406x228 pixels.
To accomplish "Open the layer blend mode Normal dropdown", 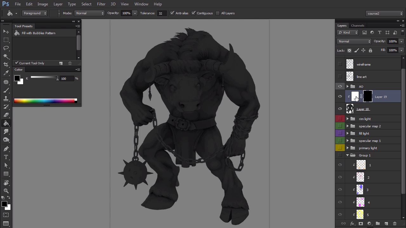I will [x=354, y=41].
